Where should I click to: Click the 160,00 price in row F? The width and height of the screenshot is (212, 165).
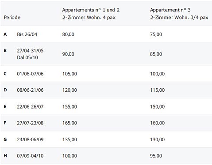(158, 123)
